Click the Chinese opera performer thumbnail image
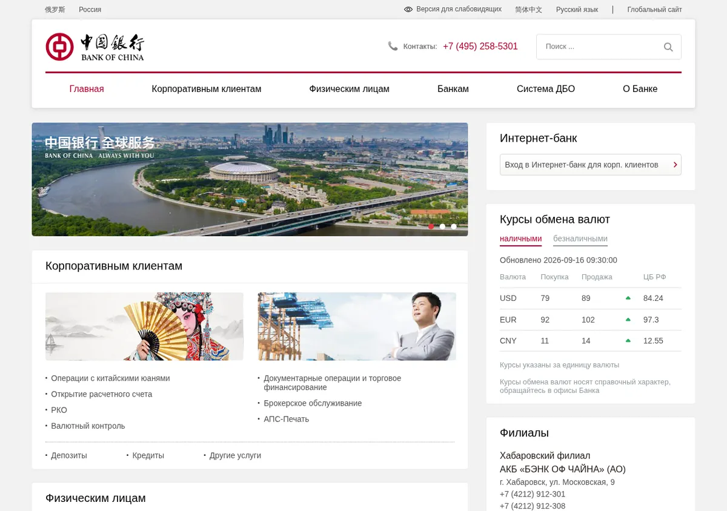 coord(144,326)
